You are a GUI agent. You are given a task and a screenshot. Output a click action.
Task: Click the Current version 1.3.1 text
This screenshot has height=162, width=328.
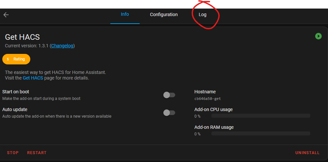tap(26, 46)
